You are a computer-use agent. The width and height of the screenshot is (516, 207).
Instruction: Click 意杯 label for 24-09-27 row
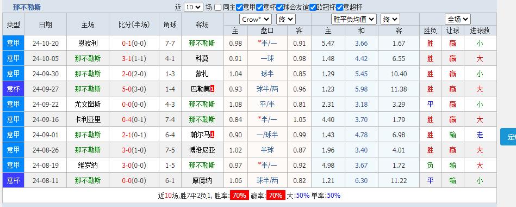pyautogui.click(x=14, y=89)
